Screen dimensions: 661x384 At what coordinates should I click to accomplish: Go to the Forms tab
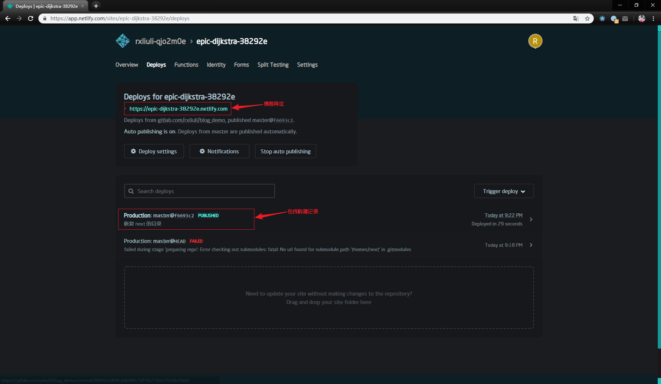pyautogui.click(x=242, y=65)
